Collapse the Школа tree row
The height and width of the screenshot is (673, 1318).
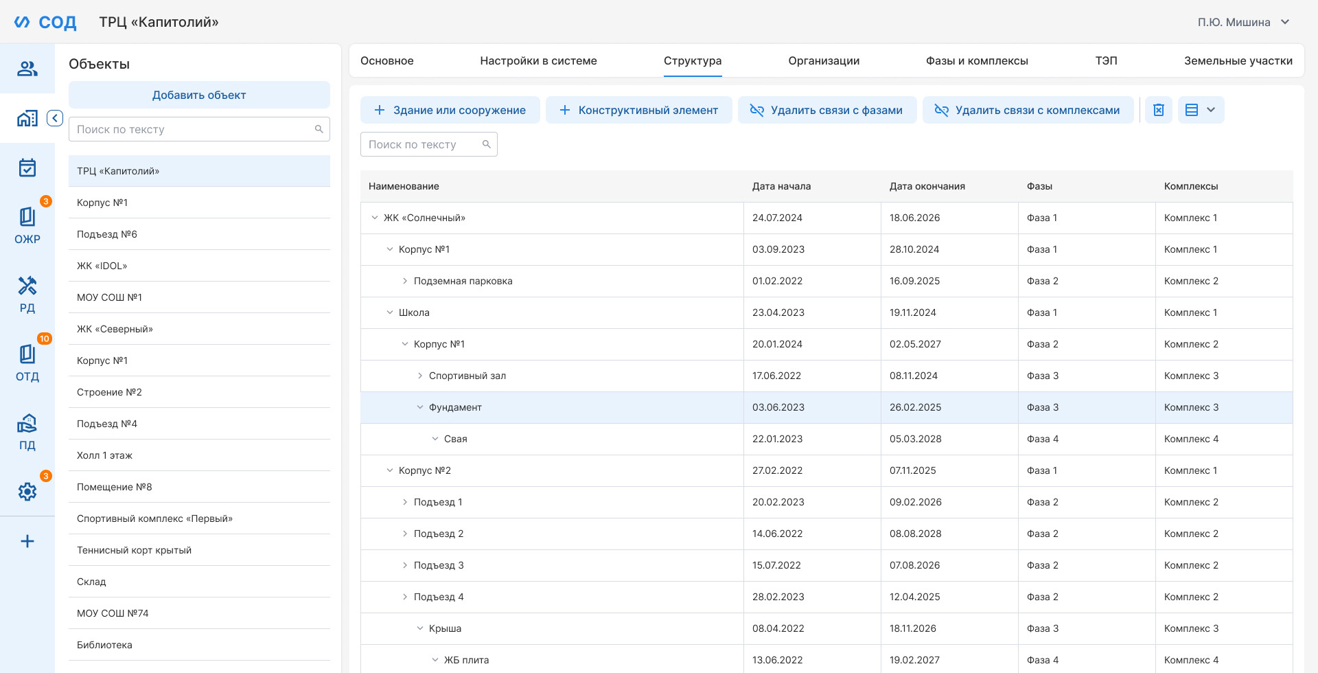tap(390, 312)
